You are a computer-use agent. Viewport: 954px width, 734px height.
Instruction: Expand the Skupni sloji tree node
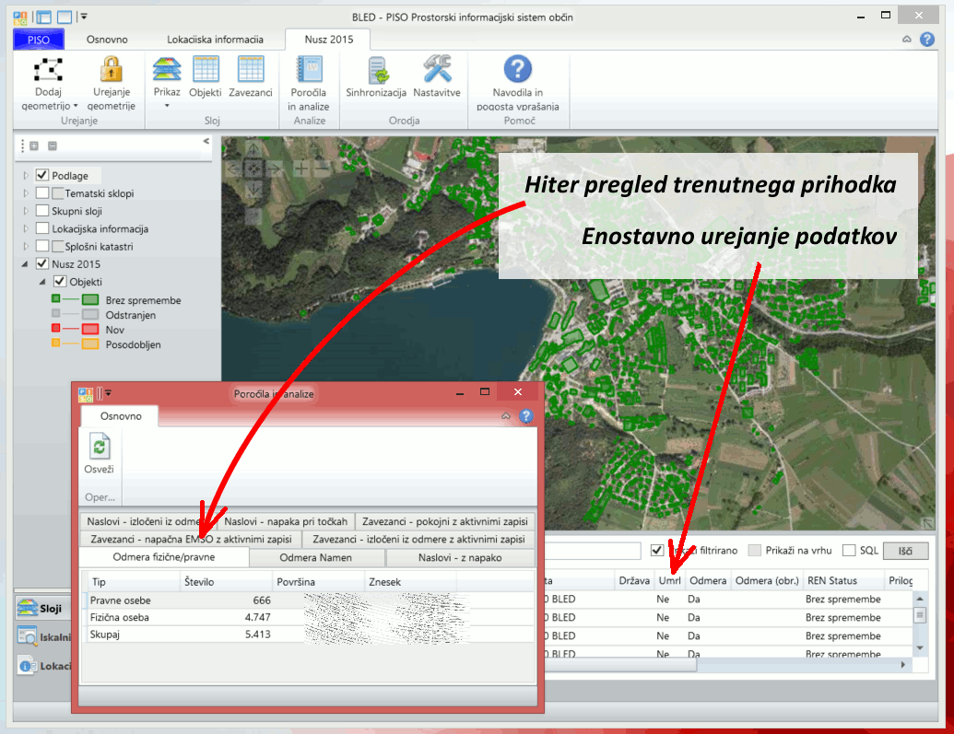pos(26,211)
